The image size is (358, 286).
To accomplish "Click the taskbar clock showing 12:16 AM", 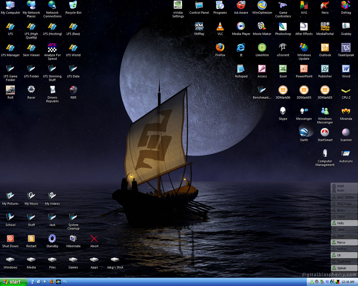I will pos(348,282).
